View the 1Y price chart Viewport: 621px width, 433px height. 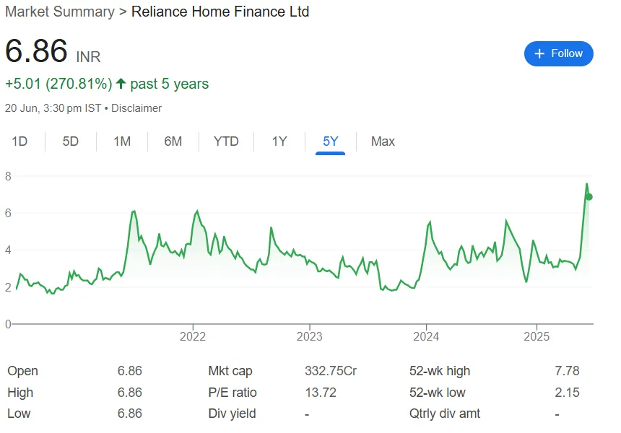pyautogui.click(x=279, y=141)
